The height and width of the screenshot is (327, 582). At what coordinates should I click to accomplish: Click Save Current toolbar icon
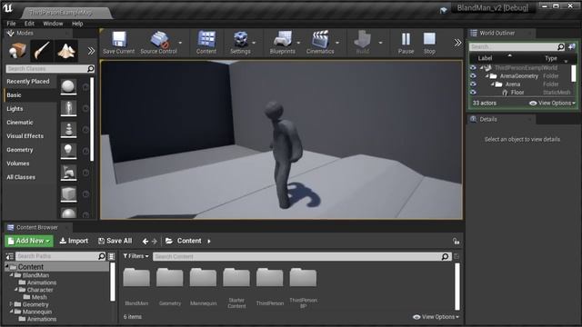tap(118, 43)
